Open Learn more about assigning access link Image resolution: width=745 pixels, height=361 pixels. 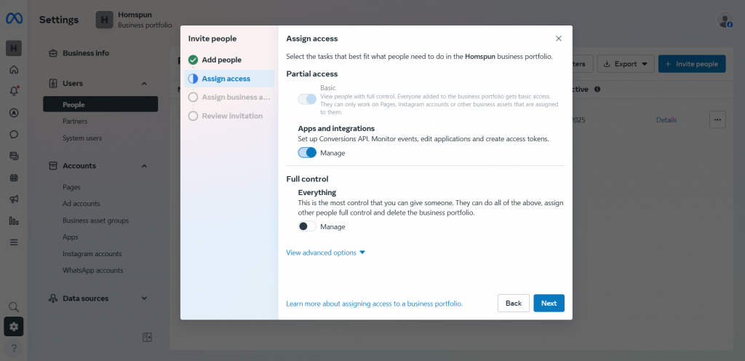pos(374,304)
